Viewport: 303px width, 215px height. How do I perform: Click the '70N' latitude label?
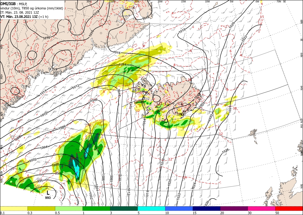279,2
